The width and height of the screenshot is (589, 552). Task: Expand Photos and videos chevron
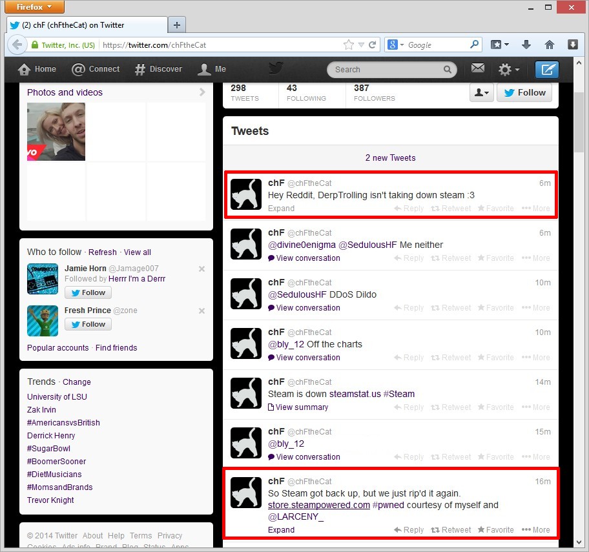(x=202, y=92)
